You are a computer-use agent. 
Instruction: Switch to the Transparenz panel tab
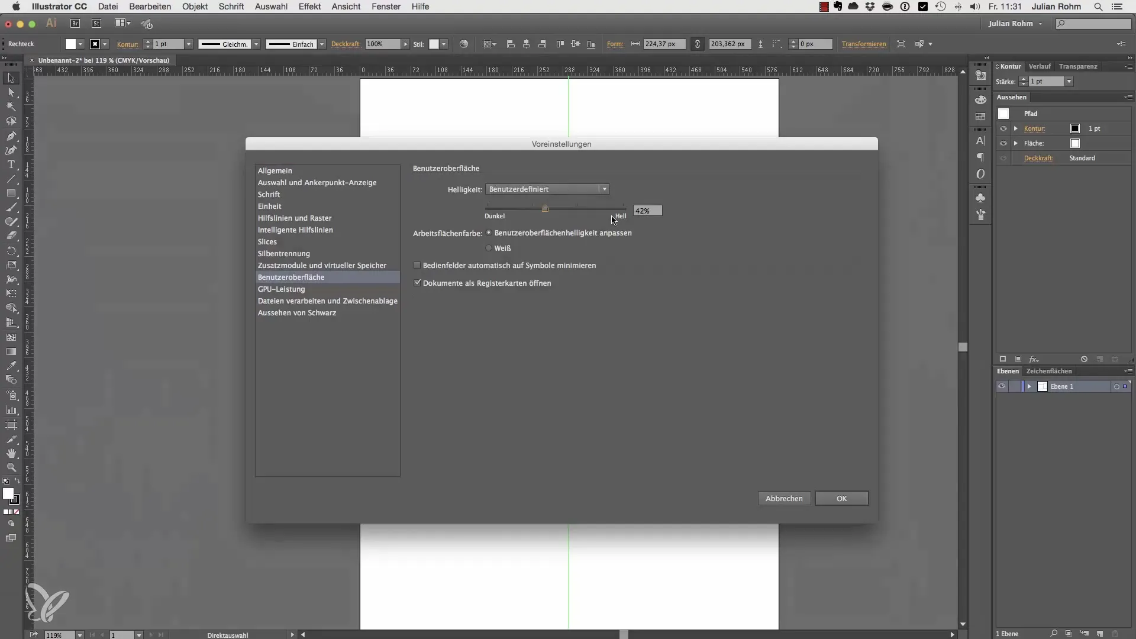(1078, 66)
